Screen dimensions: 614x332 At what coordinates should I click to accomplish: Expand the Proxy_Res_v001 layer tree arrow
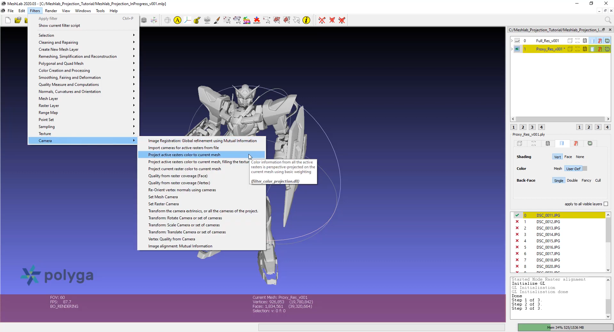click(512, 49)
